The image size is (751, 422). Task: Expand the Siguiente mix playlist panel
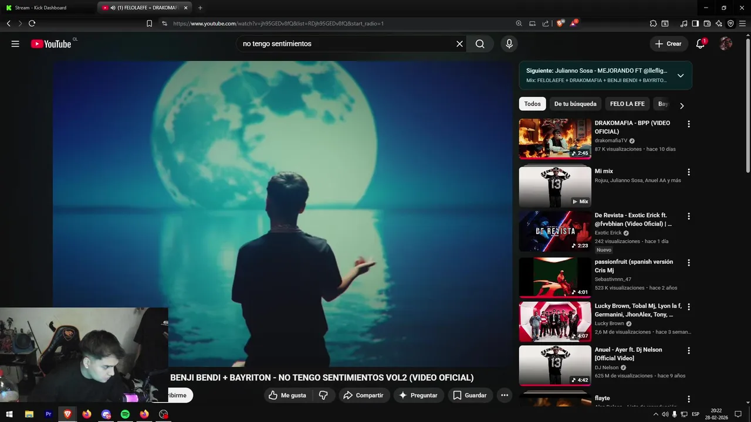coord(681,76)
